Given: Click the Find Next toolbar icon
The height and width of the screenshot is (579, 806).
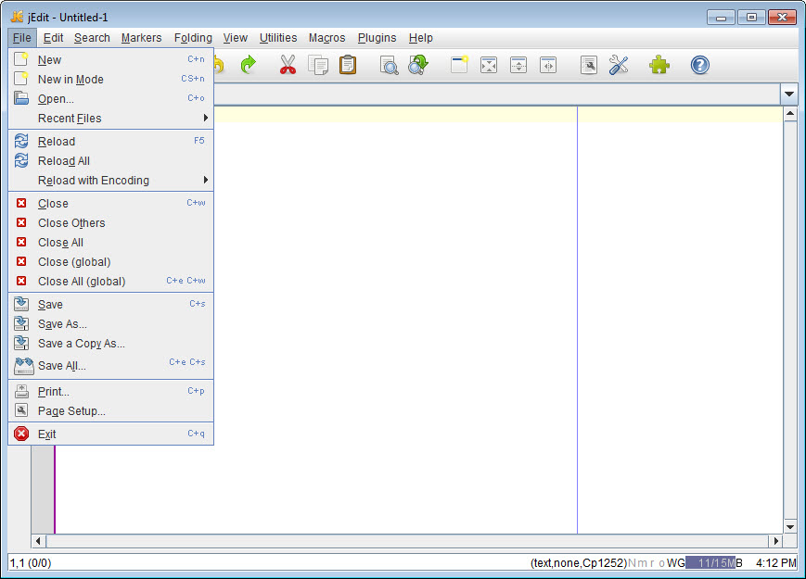Looking at the screenshot, I should pyautogui.click(x=418, y=65).
